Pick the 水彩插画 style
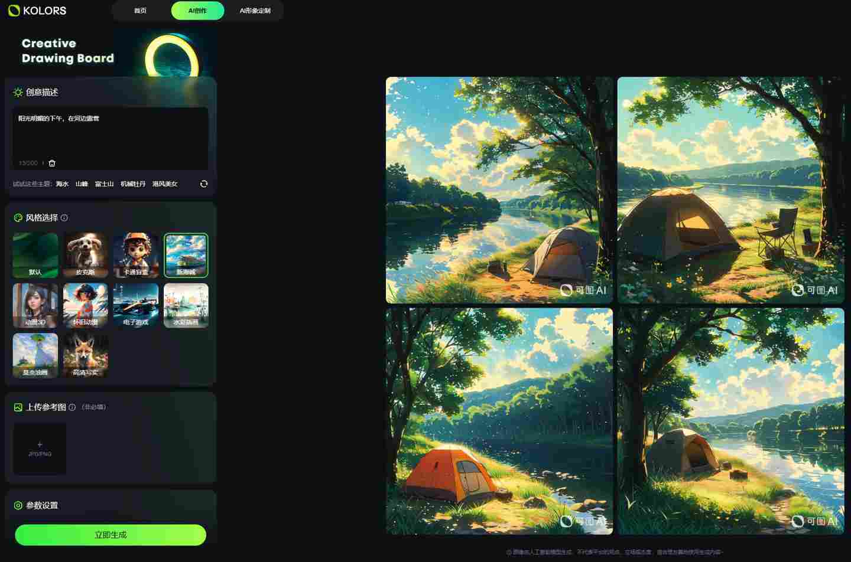The image size is (851, 562). [x=186, y=305]
